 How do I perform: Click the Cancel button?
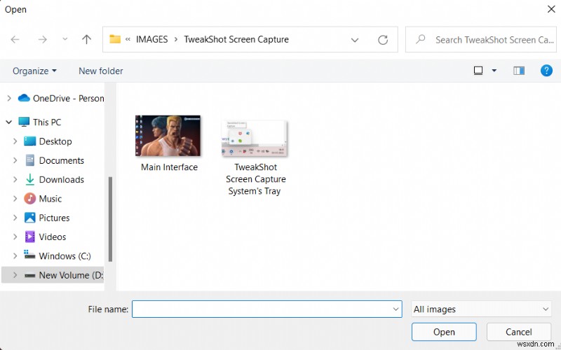click(x=518, y=332)
